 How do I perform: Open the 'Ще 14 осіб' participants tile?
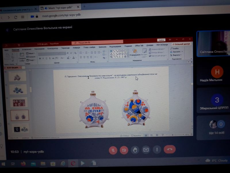tap(213, 128)
